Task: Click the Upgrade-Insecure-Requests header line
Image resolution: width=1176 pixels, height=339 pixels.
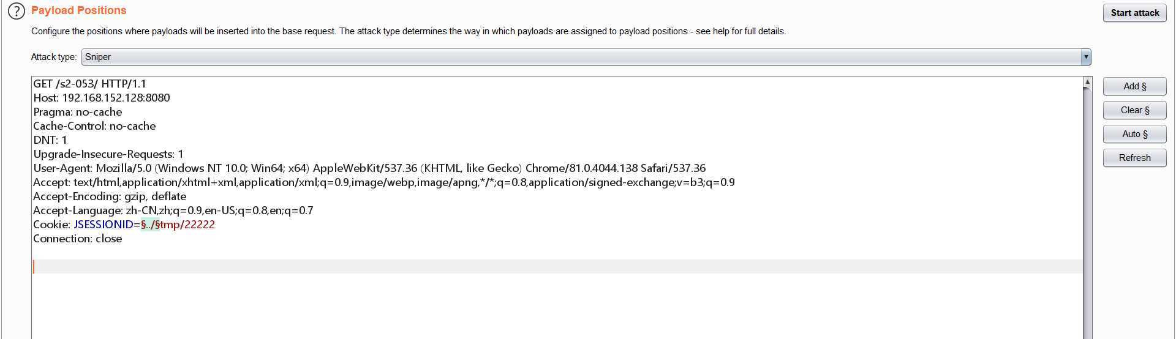Action: (108, 154)
